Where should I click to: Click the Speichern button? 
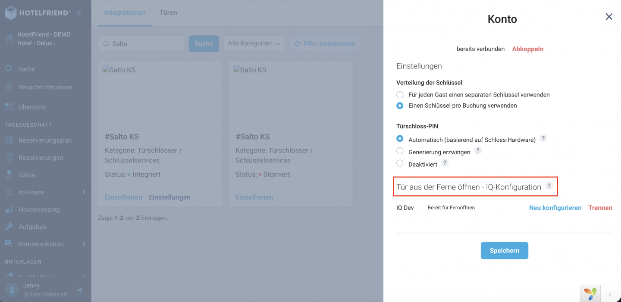pyautogui.click(x=505, y=250)
